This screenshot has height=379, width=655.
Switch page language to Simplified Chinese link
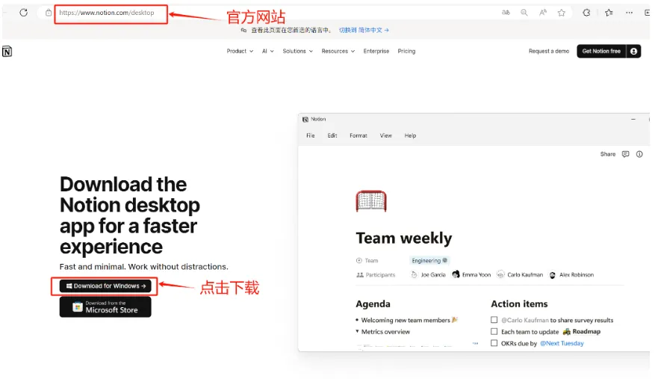(x=364, y=30)
